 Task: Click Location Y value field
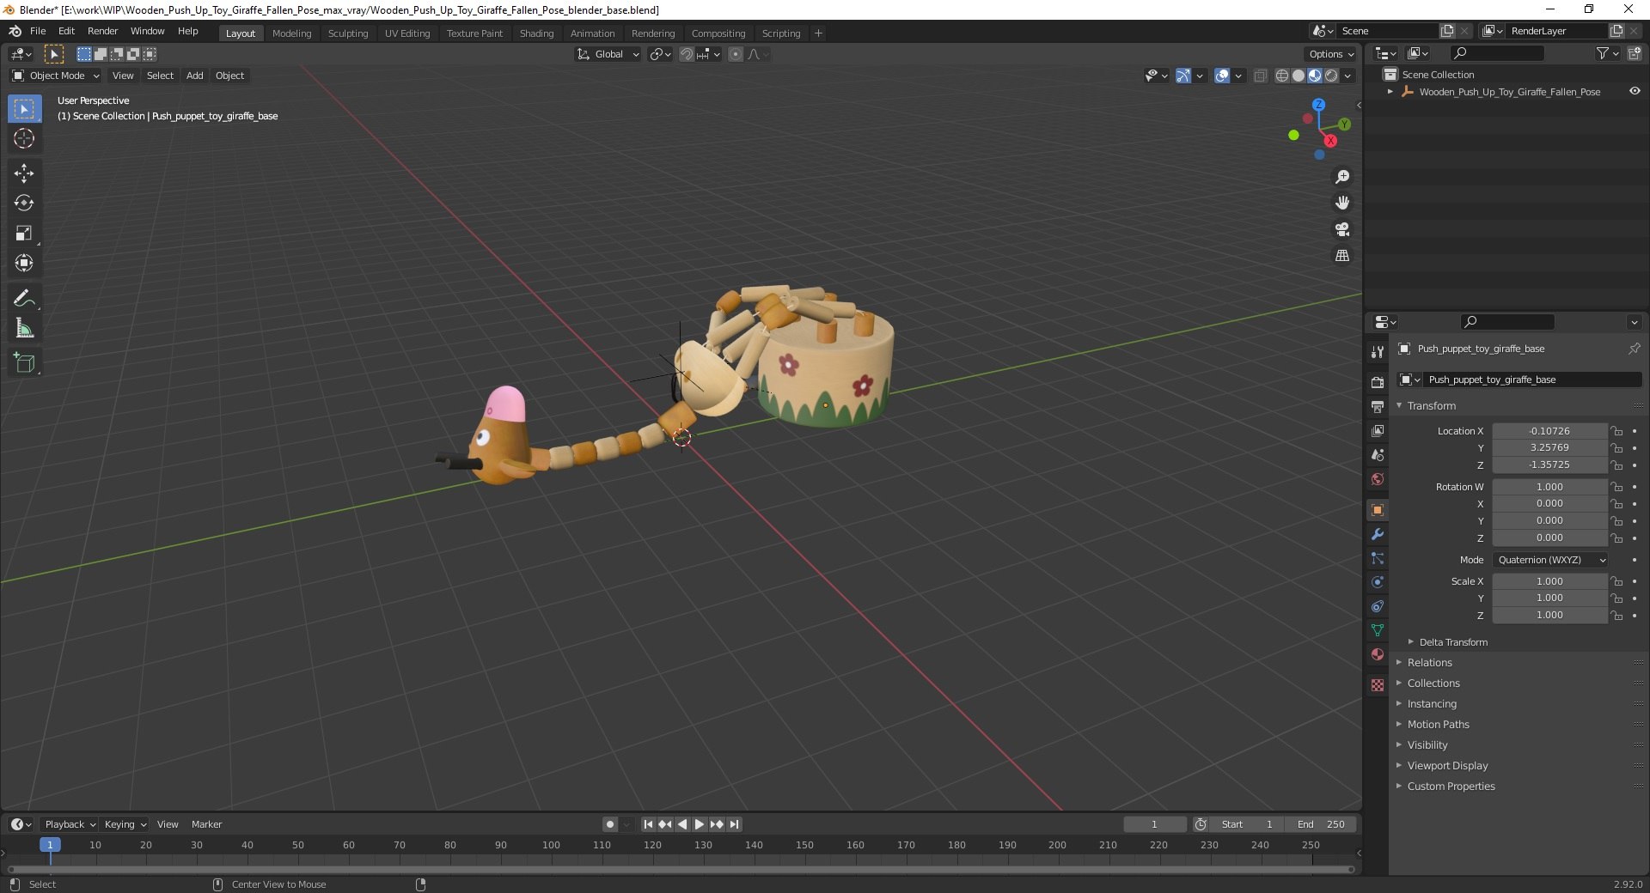pyautogui.click(x=1549, y=448)
